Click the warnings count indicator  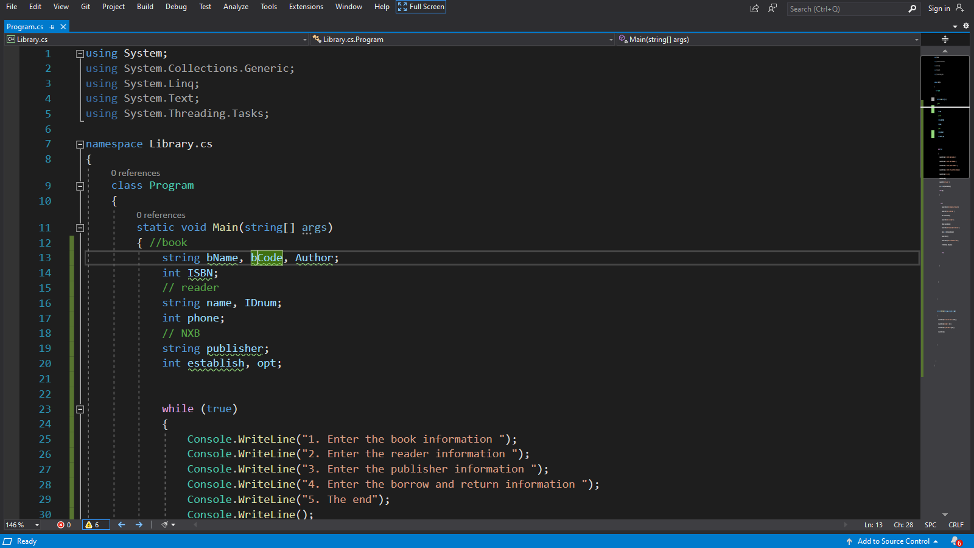93,525
